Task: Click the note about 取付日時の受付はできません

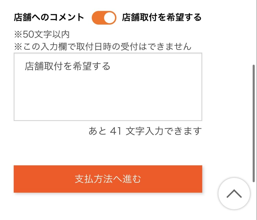Action: click(102, 46)
